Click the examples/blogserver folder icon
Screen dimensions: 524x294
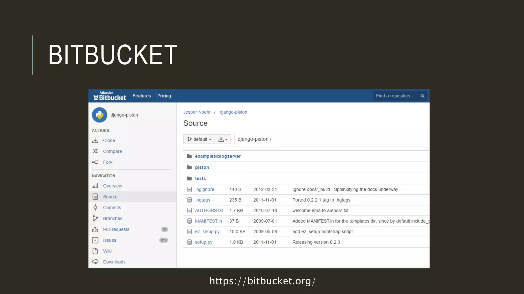point(189,156)
